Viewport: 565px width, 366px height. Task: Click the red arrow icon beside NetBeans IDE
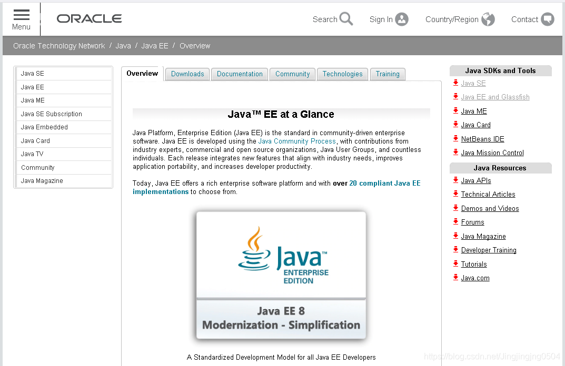click(x=456, y=138)
